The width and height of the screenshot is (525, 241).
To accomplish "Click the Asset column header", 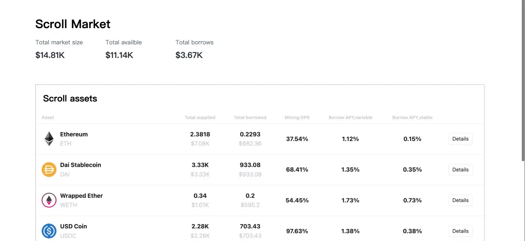I will 48,118.
